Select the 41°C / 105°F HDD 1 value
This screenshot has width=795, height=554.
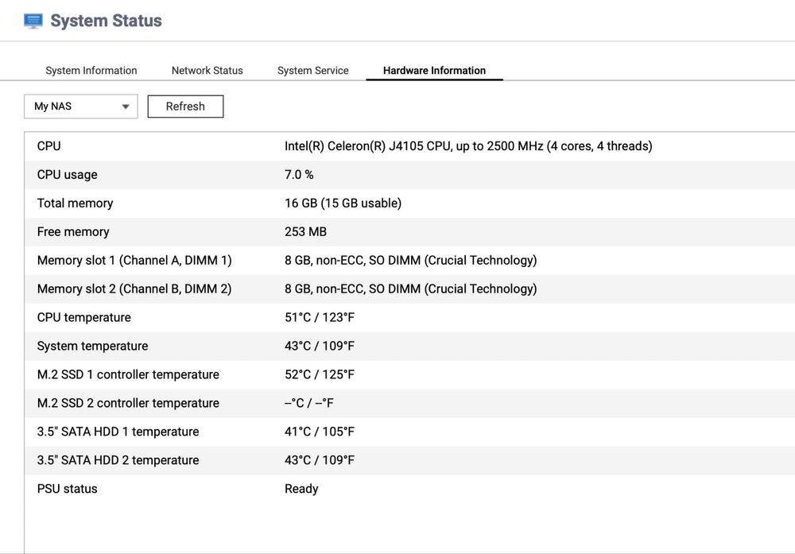click(320, 432)
